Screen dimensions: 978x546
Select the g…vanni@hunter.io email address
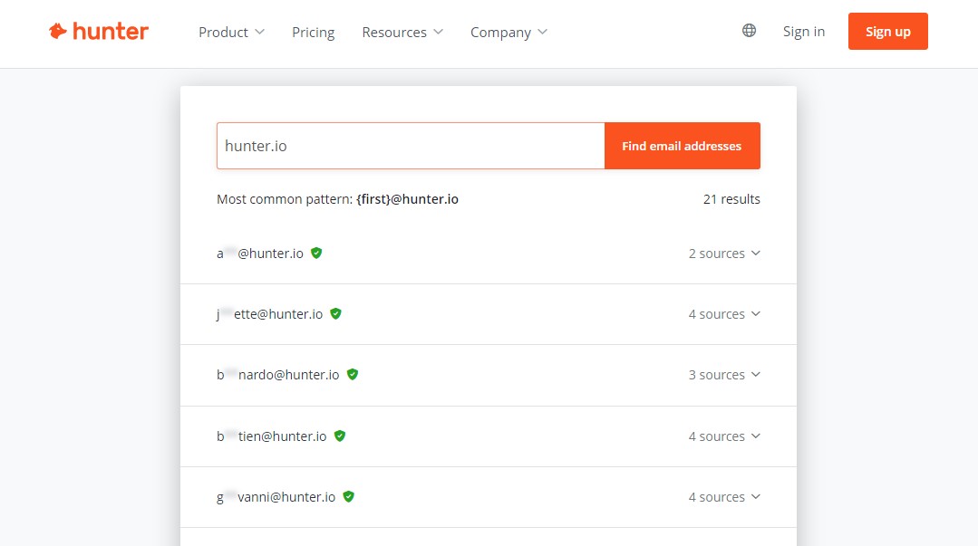coord(276,497)
